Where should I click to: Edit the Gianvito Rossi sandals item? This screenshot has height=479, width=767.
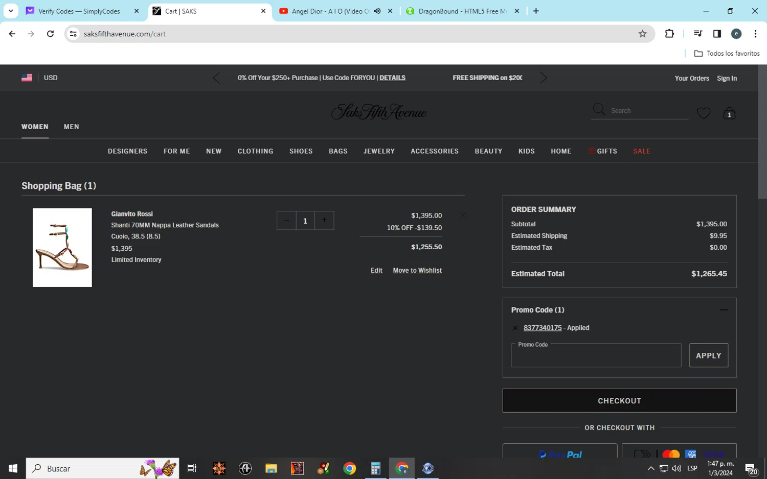point(376,271)
